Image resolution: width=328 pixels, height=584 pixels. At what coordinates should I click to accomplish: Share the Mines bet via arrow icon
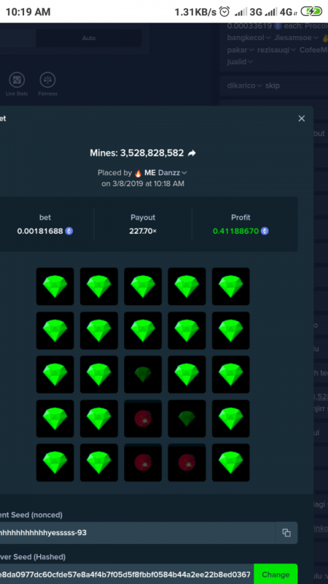point(192,153)
